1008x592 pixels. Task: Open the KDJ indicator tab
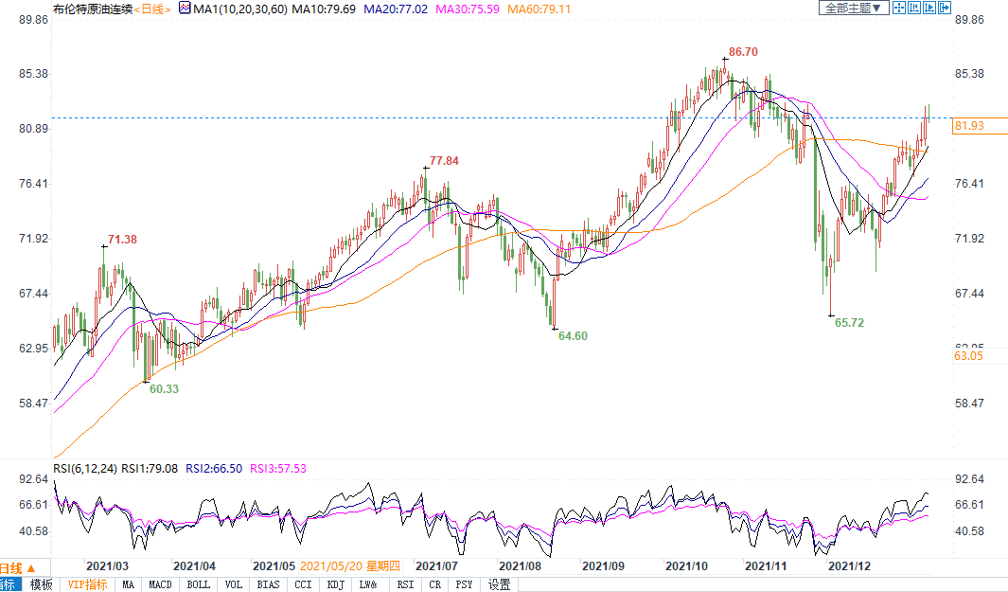(x=336, y=584)
